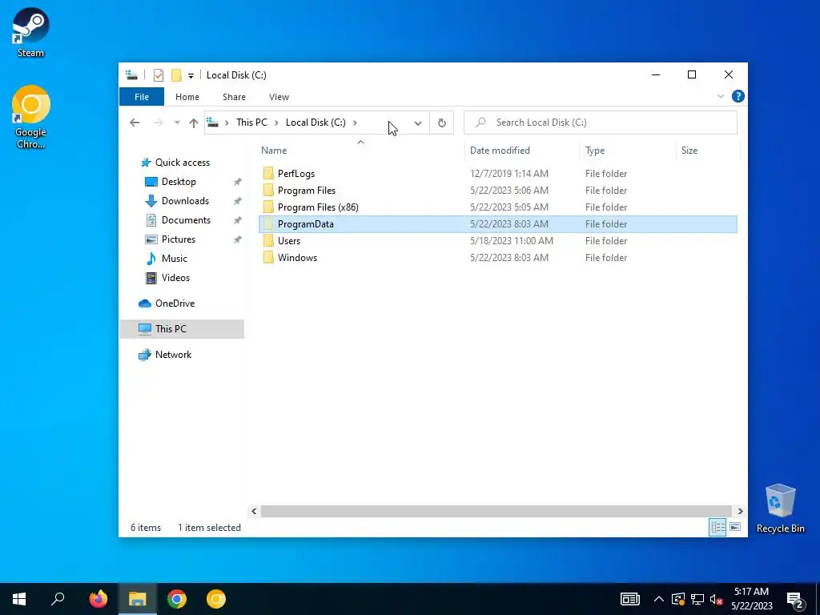
Task: Open taskbar search magnifier
Action: coord(58,599)
